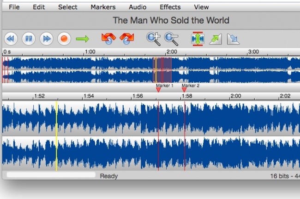This screenshot has width=300, height=199.
Task: Click the 2:00 mark on detail ruler
Action: pyautogui.click(x=236, y=96)
